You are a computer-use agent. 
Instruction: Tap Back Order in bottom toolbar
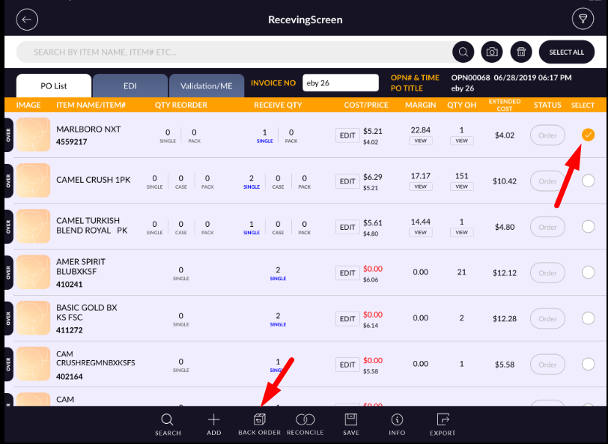(259, 425)
